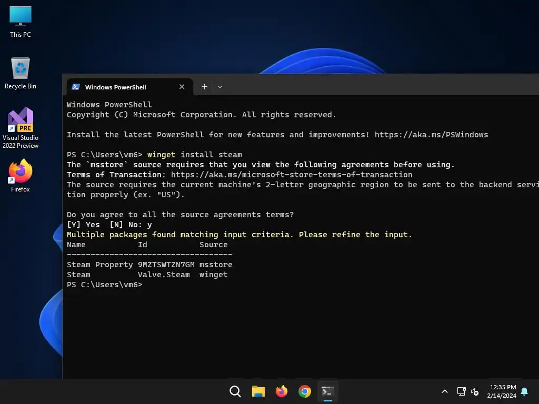Open Firefox from the taskbar
Screen dimensions: 539x404
[x=281, y=391]
